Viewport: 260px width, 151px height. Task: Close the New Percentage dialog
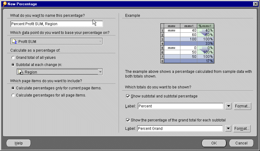[x=255, y=4]
